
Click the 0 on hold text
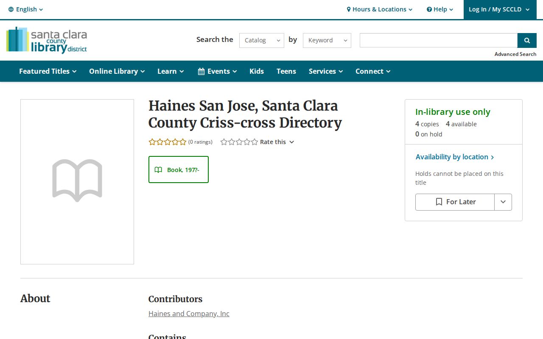tap(428, 134)
